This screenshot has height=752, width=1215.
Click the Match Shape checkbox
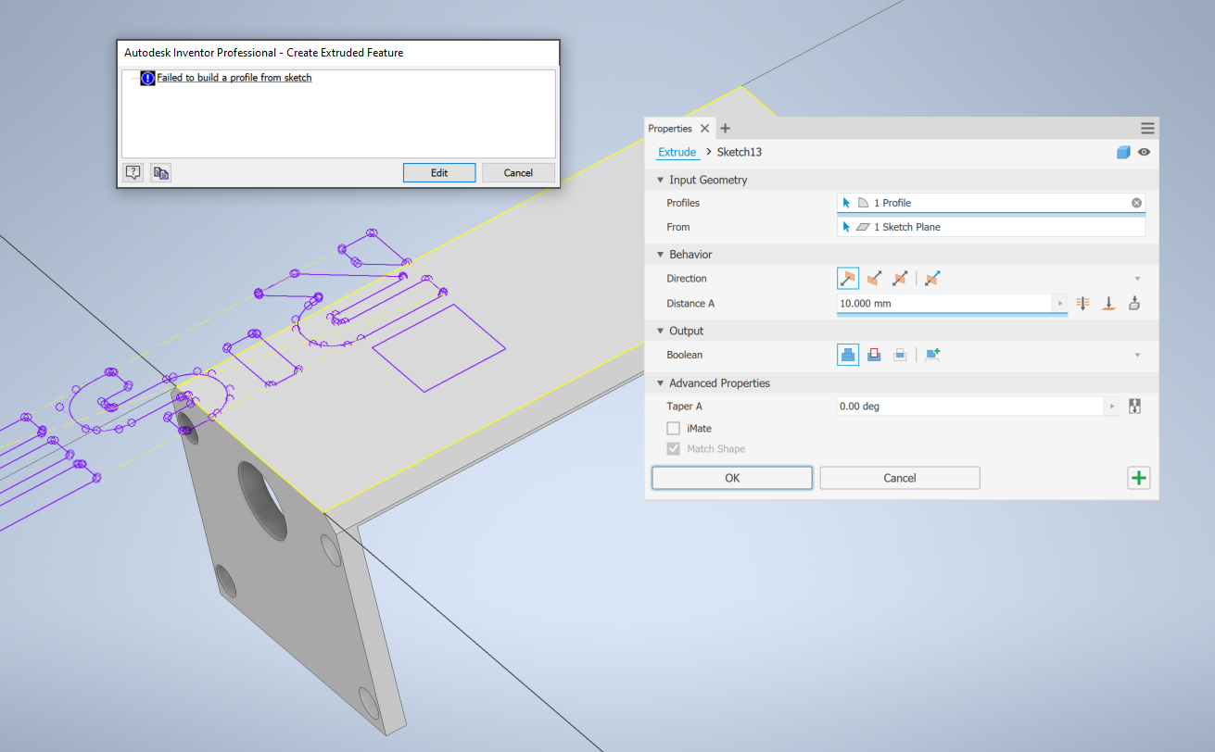coord(672,448)
